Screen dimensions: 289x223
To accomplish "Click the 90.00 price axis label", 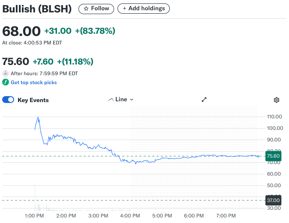I will click(x=274, y=140).
